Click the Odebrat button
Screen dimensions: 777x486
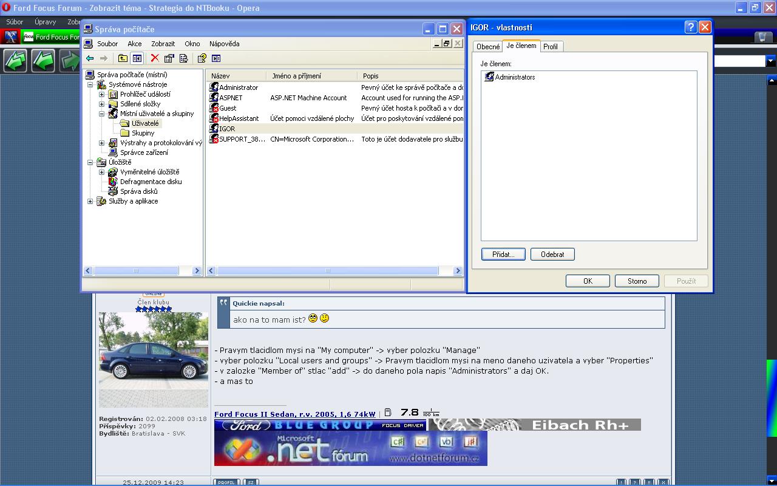tap(552, 255)
